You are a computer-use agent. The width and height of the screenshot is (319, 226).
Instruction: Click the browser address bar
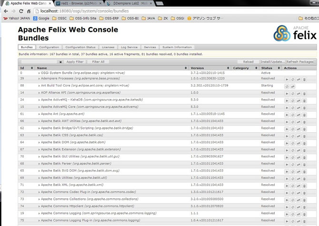coord(175,11)
